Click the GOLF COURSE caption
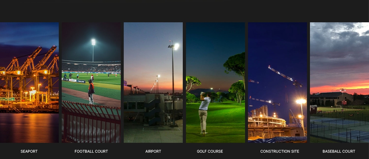Viewport: 369px width, 159px height. click(210, 151)
